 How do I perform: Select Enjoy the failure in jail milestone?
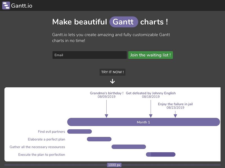click(x=175, y=104)
